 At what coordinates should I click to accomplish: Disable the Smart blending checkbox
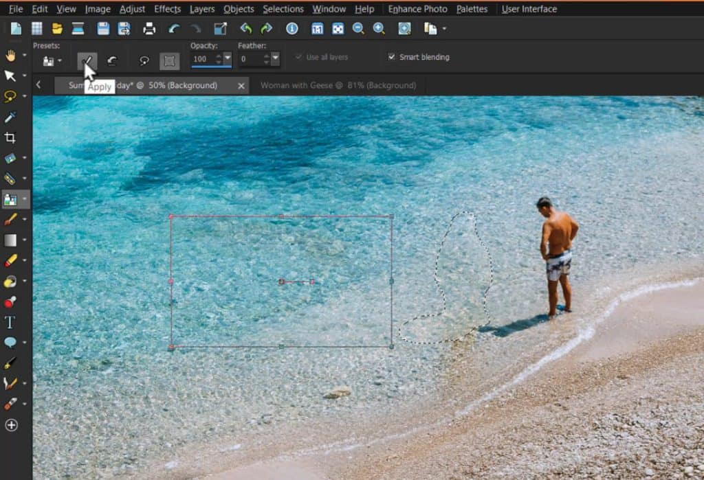coord(393,58)
